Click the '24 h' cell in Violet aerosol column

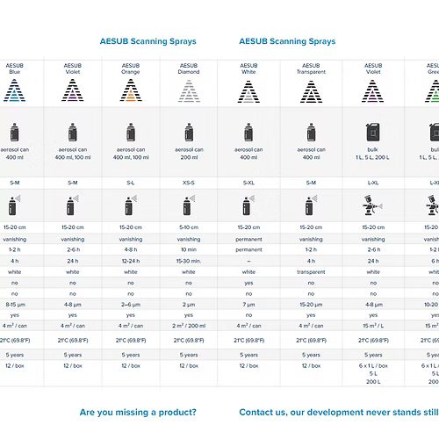[x=73, y=261]
